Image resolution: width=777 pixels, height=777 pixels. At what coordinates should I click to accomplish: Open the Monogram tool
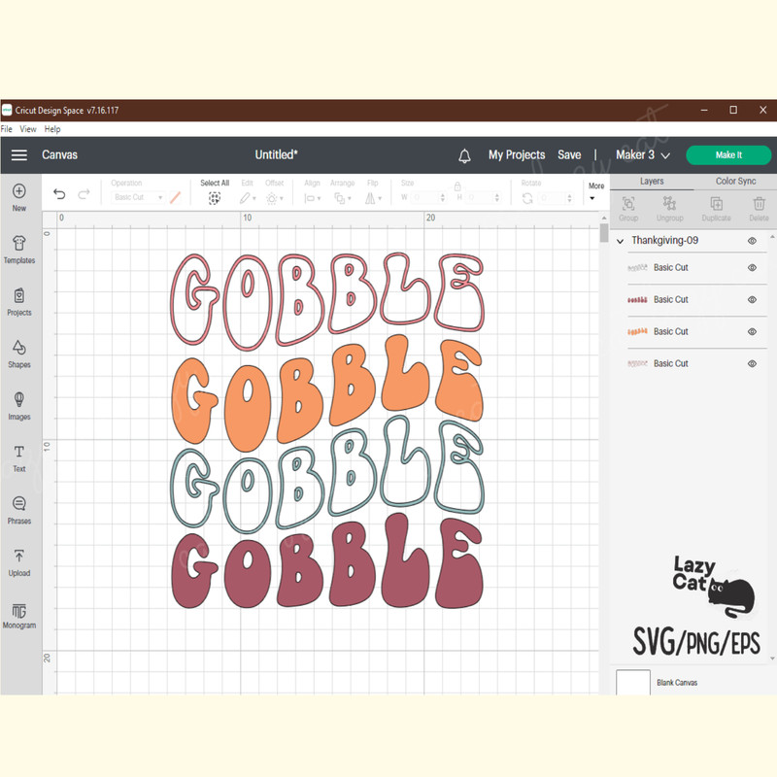[x=19, y=610]
